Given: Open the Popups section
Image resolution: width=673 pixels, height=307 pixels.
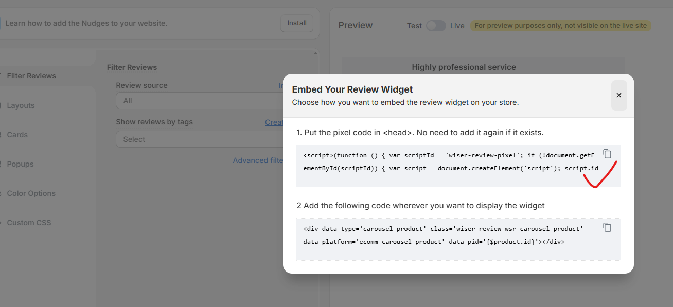Looking at the screenshot, I should click(20, 164).
